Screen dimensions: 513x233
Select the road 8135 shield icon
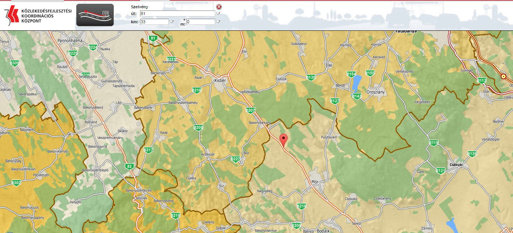(x=311, y=78)
